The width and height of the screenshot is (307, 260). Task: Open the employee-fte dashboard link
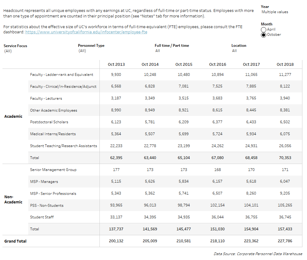pos(86,32)
